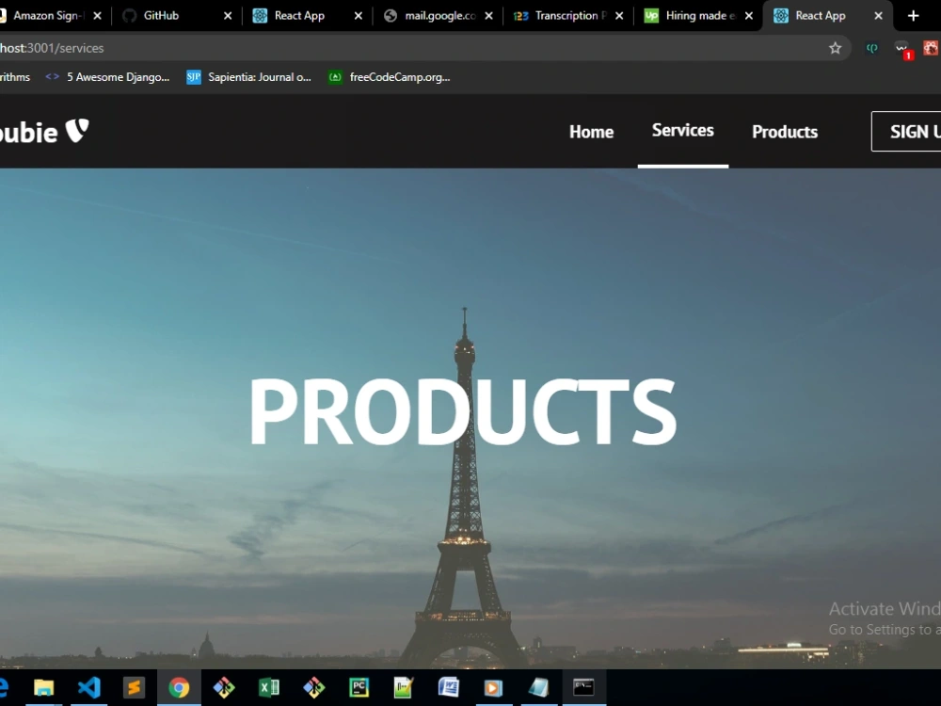This screenshot has width=941, height=706.
Task: Open the Sapientia: Journal bookmark
Action: (249, 77)
